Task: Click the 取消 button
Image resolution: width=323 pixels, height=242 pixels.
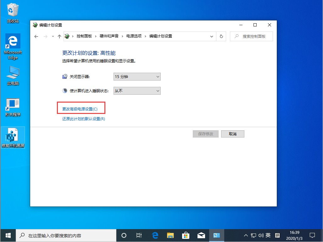Action: coord(232,134)
